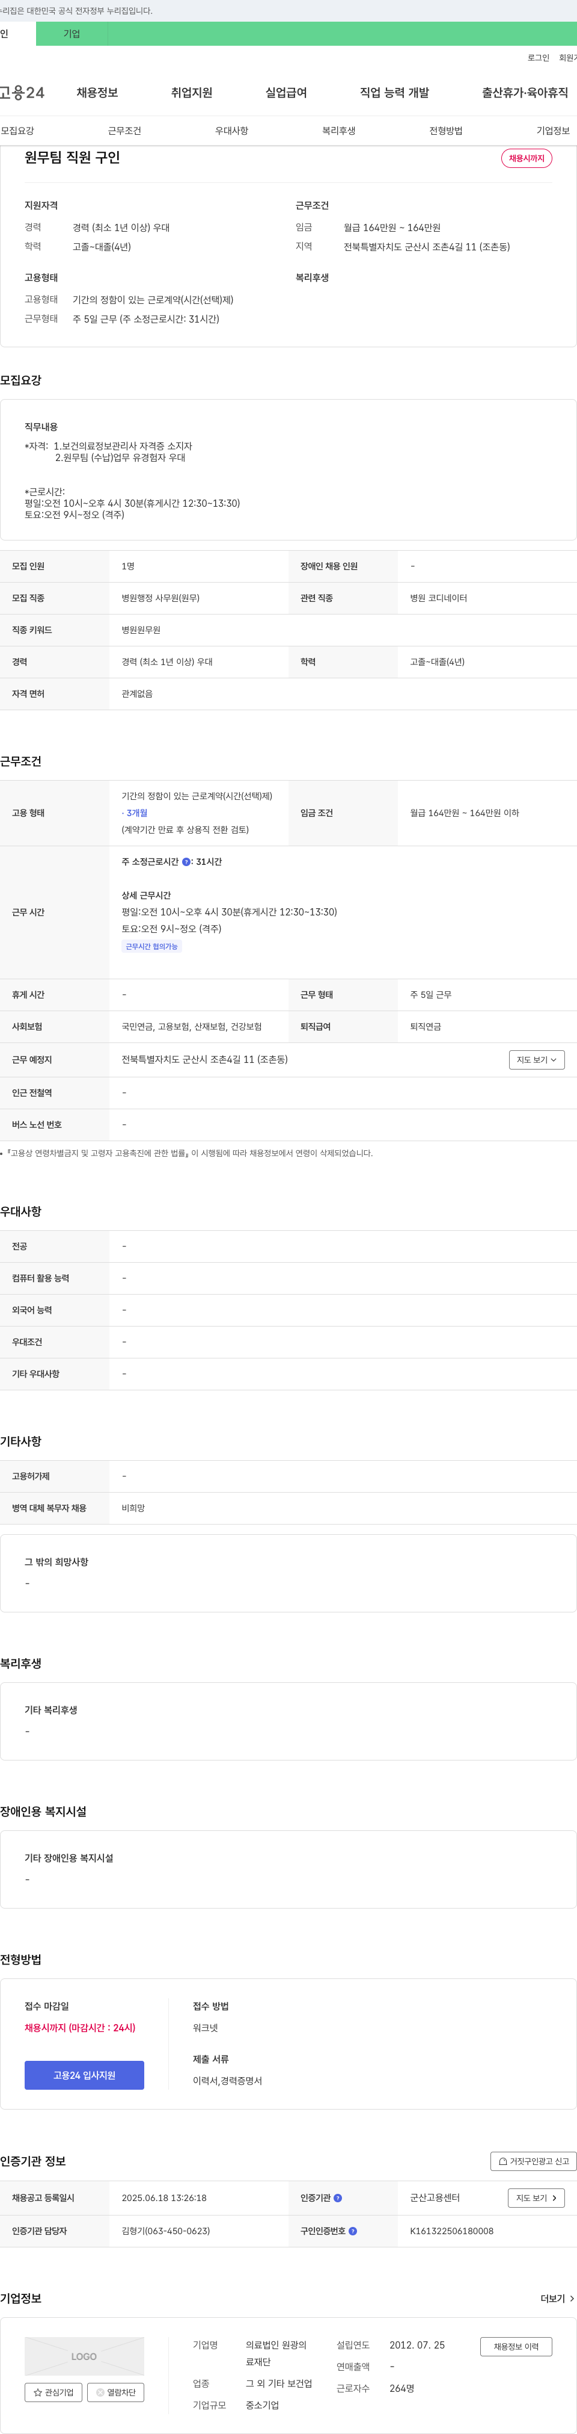This screenshot has height=2434, width=577.
Task: Click the star icon on 관심기업 button
Action: [x=38, y=2392]
